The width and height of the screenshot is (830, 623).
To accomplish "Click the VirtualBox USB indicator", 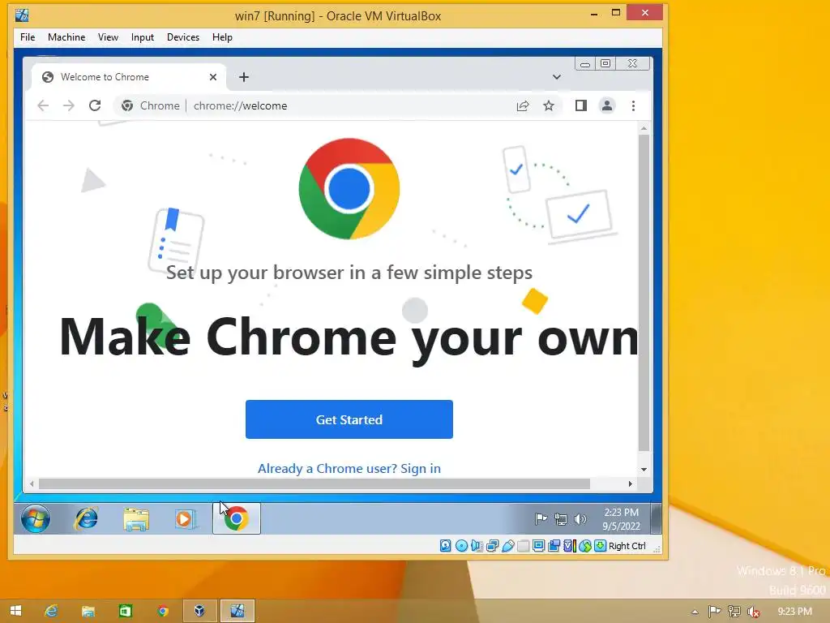I will tap(507, 546).
